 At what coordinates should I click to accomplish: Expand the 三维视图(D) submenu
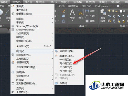(x=33, y=59)
